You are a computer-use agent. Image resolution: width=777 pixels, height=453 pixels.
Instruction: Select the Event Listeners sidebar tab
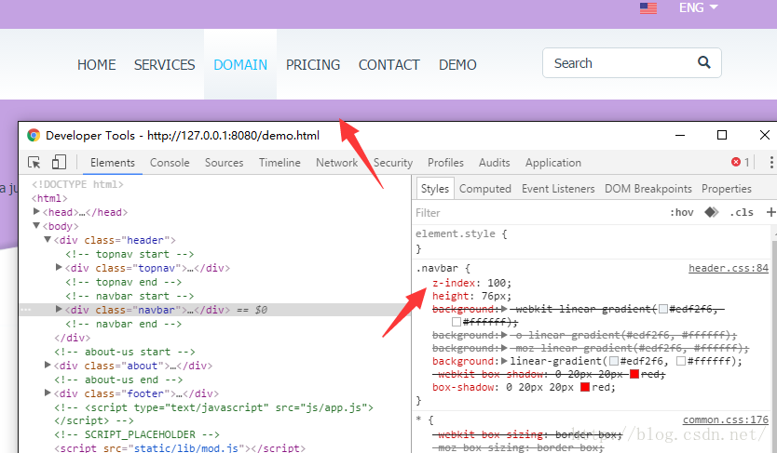[x=558, y=189]
